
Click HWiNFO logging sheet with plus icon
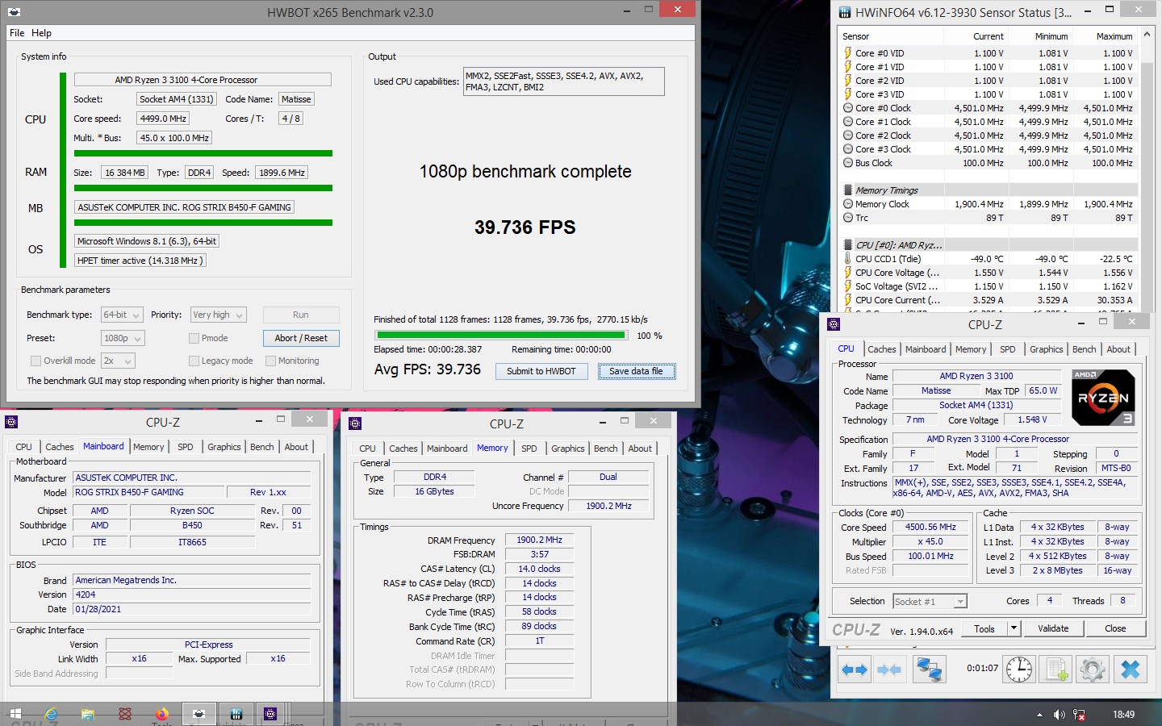click(1055, 670)
